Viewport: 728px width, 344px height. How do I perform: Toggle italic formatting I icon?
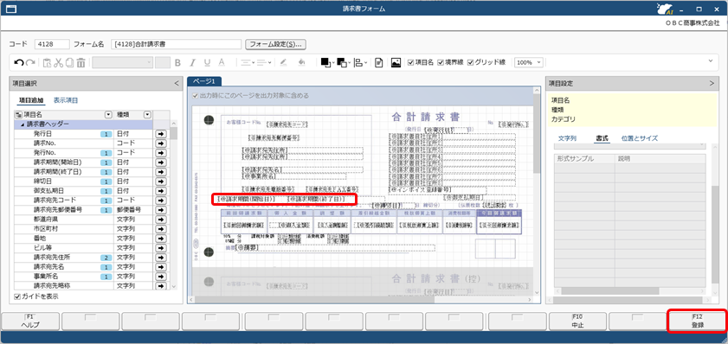pyautogui.click(x=192, y=62)
